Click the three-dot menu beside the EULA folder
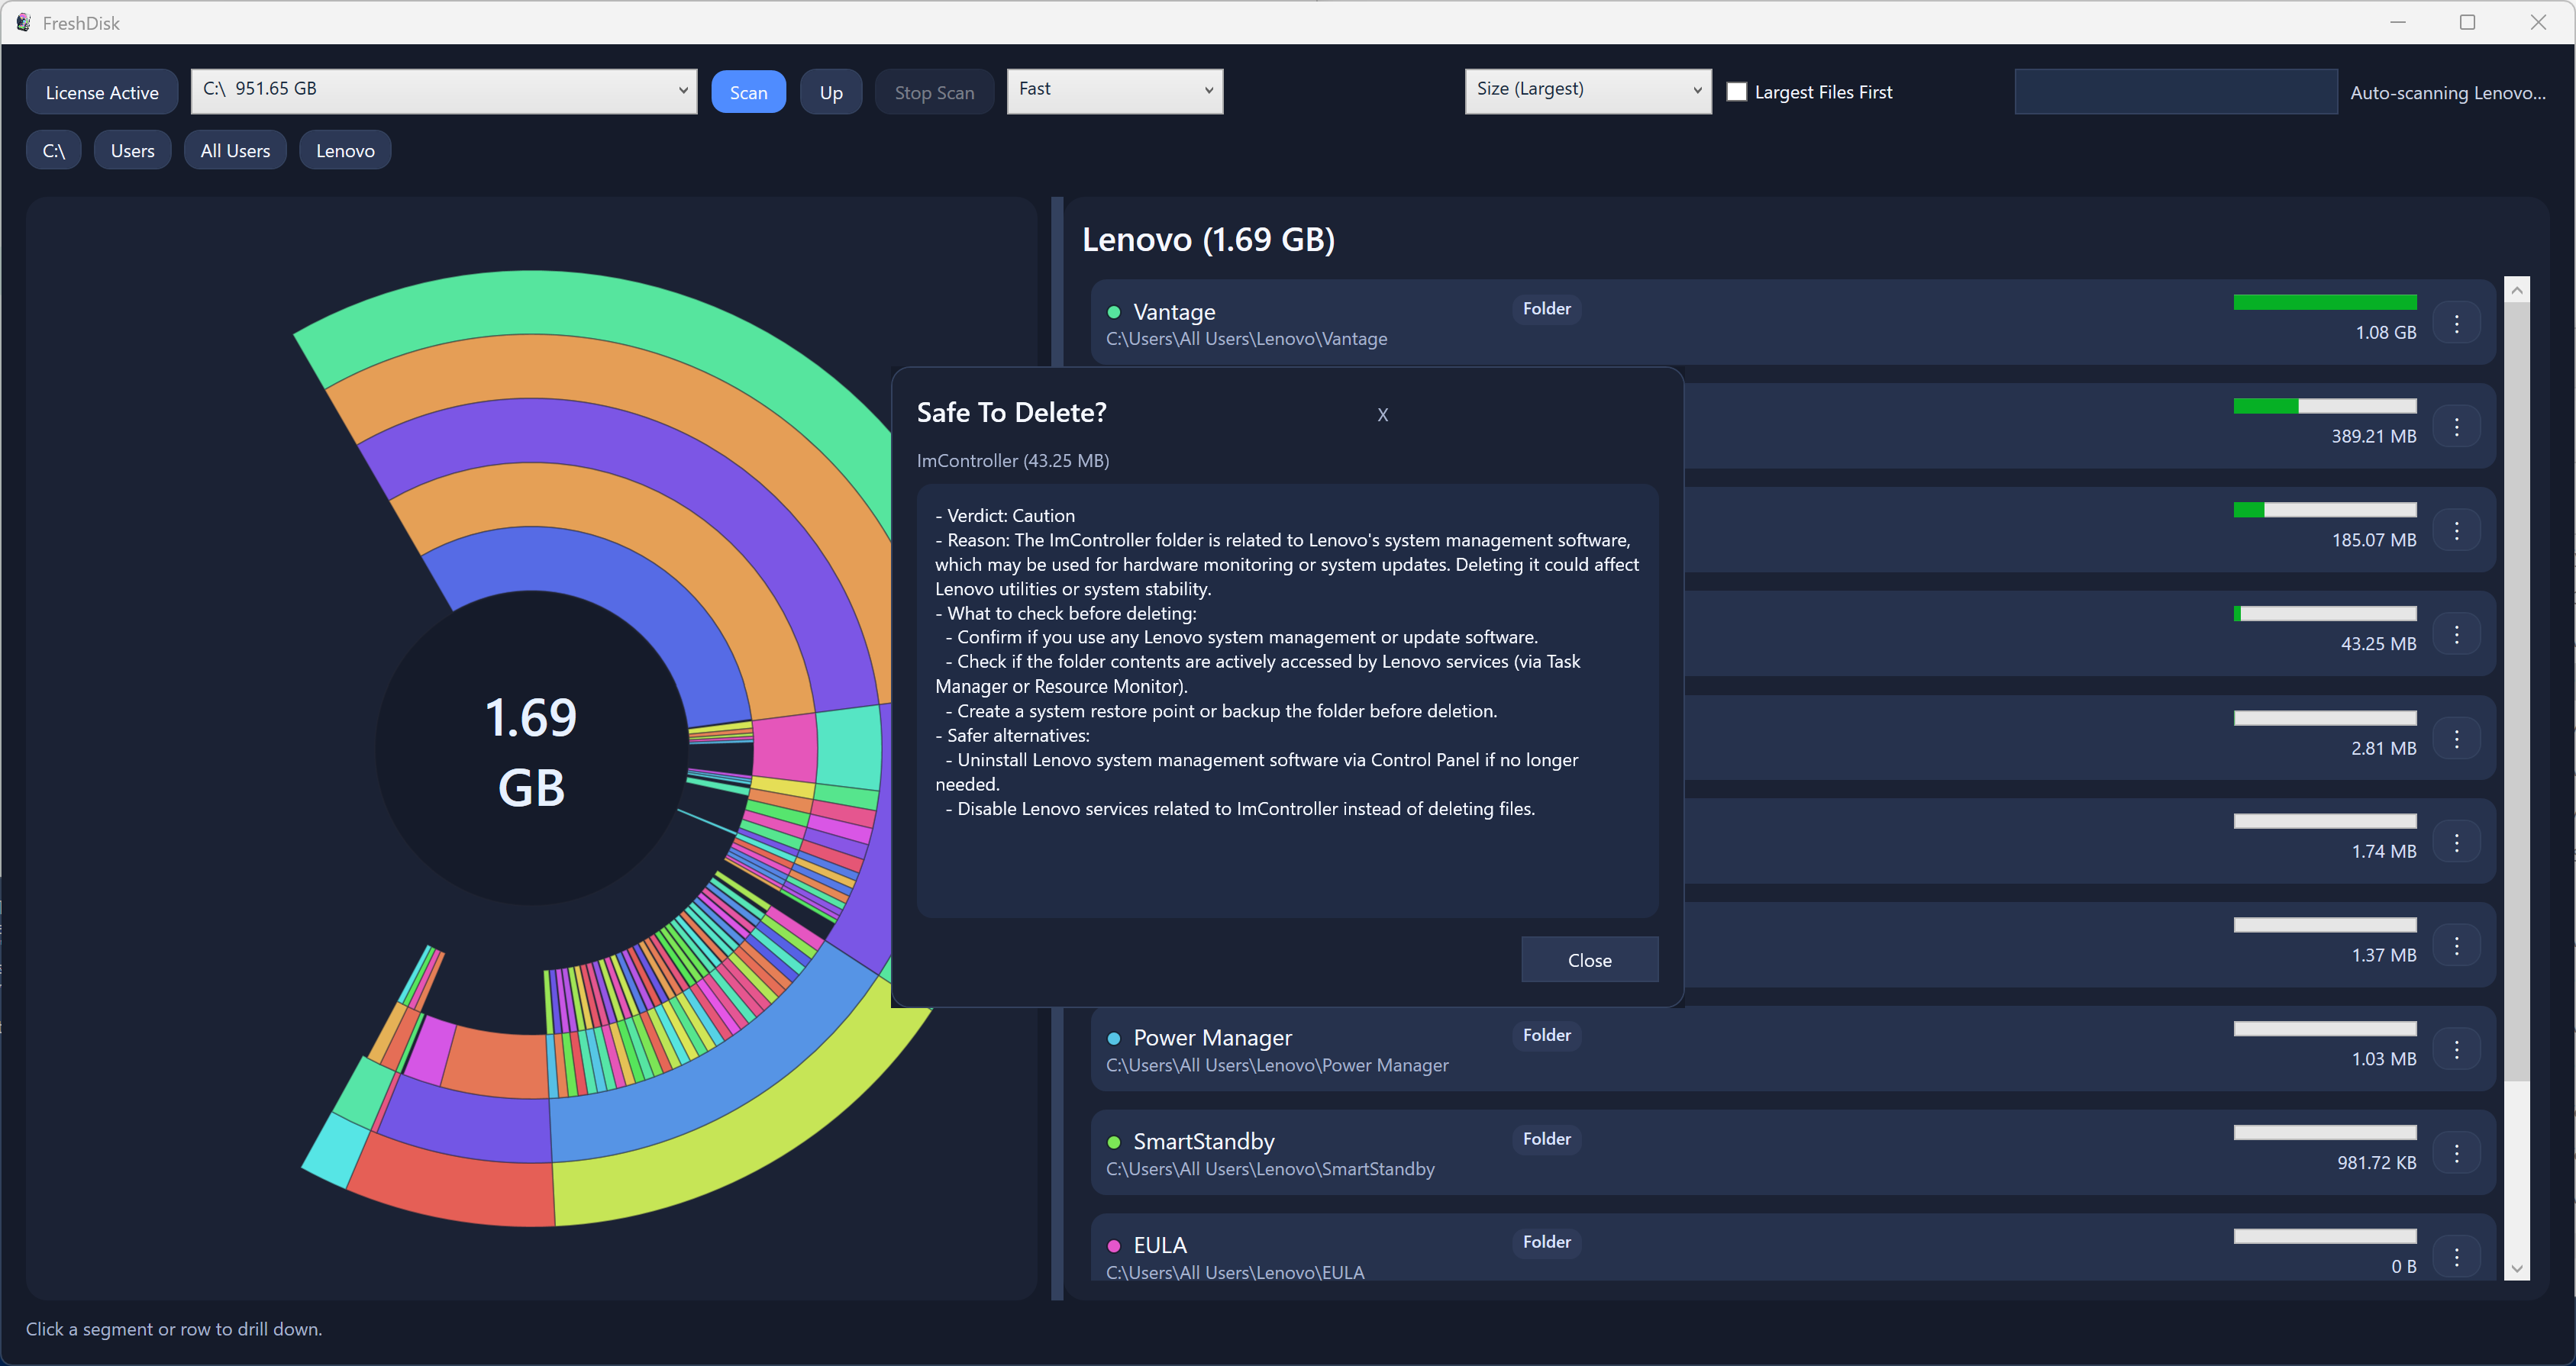The width and height of the screenshot is (2576, 1366). [x=2459, y=1256]
